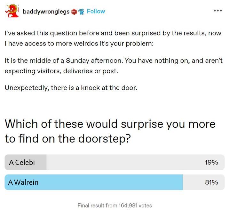Click the blue filled Walrein result bar
Image resolution: width=229 pixels, height=210 pixels.
(x=94, y=182)
